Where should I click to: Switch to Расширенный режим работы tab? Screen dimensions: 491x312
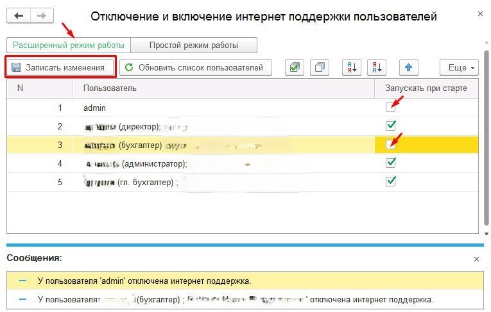coord(69,45)
